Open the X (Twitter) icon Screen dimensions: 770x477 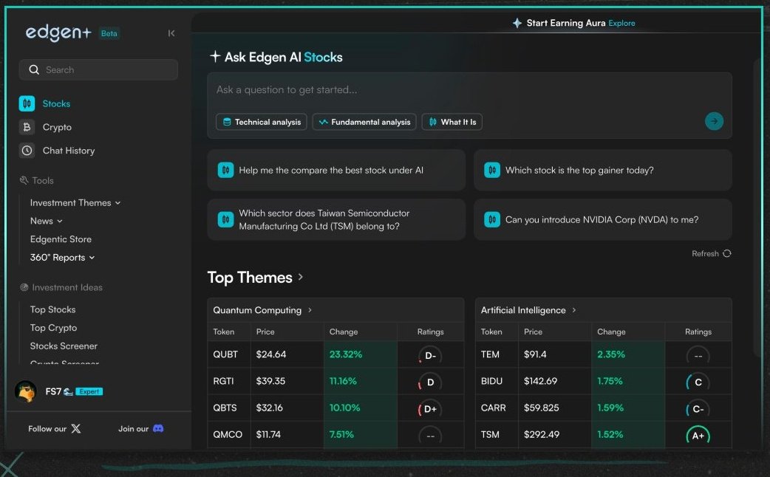pos(76,428)
